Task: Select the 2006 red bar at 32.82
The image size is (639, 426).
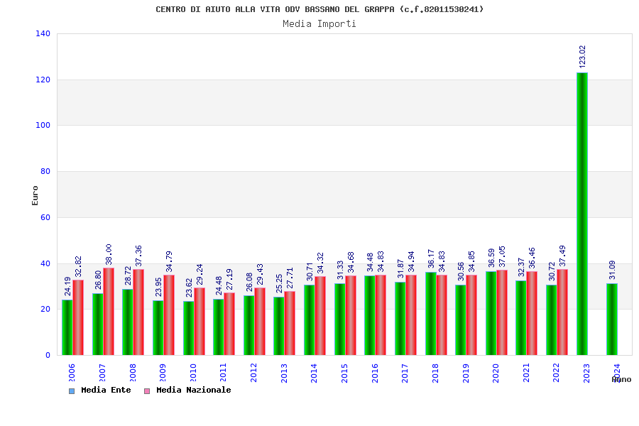Action: 78,317
